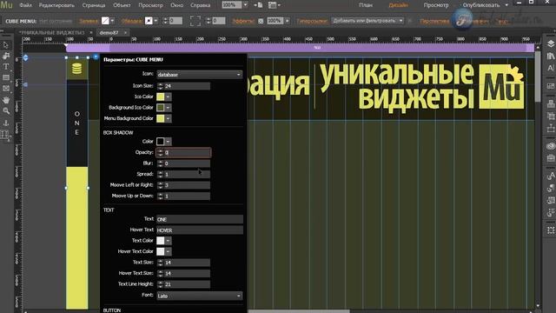Click the Text field containing ONE
Screen dimensions: 556x313
200,219
